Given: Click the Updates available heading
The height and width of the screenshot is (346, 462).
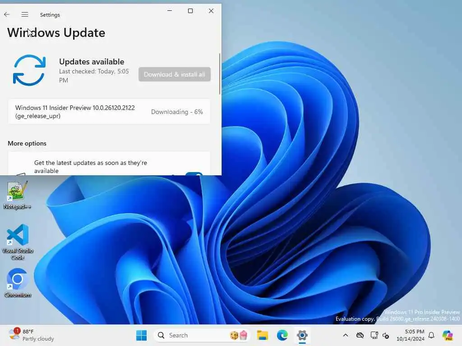Looking at the screenshot, I should [92, 61].
